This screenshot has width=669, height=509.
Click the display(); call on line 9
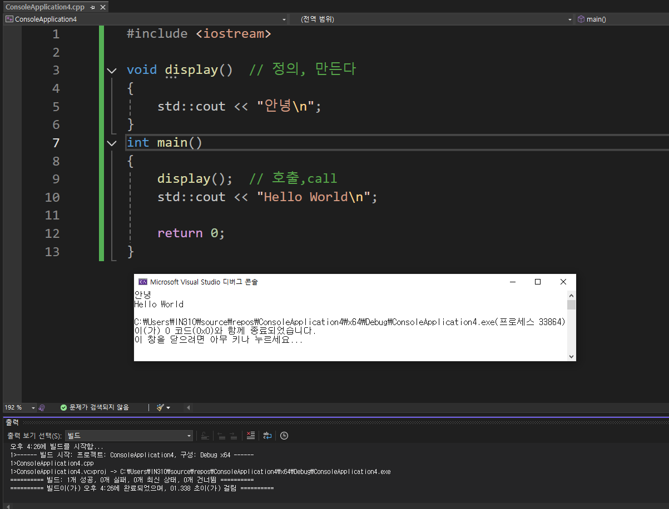pos(195,179)
